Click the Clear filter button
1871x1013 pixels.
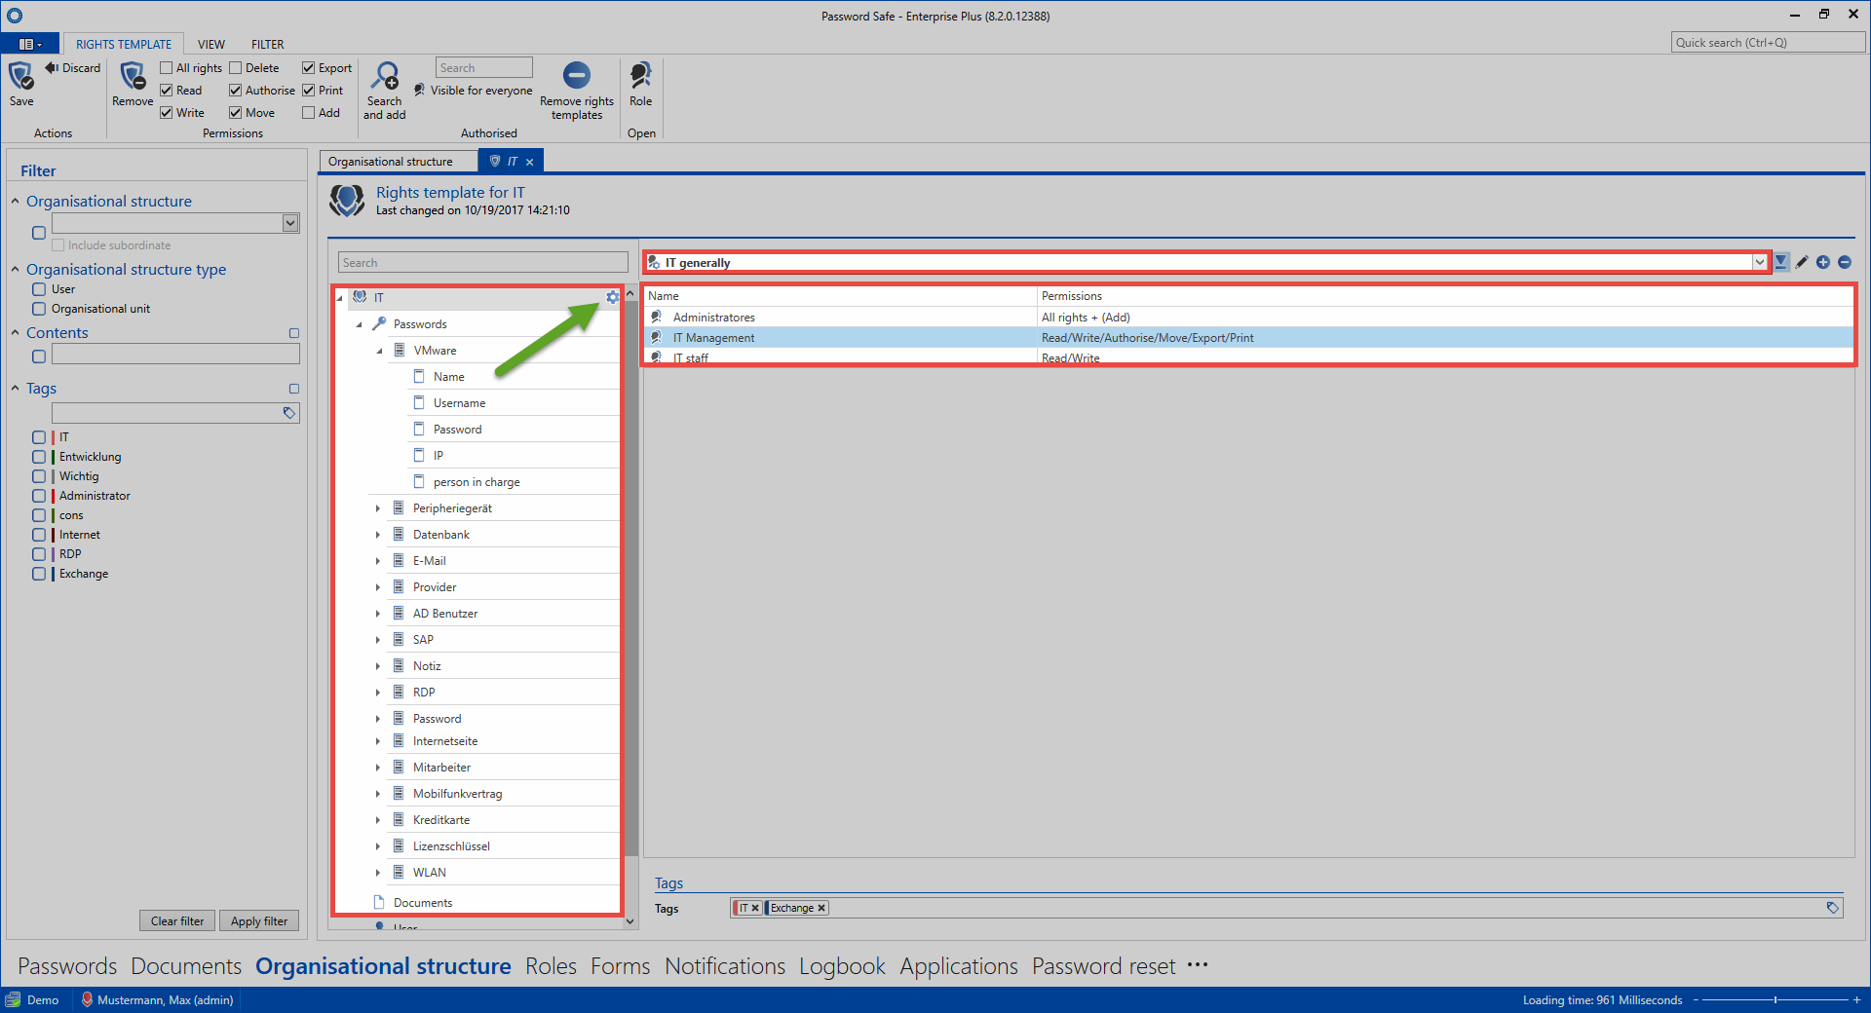click(x=177, y=921)
